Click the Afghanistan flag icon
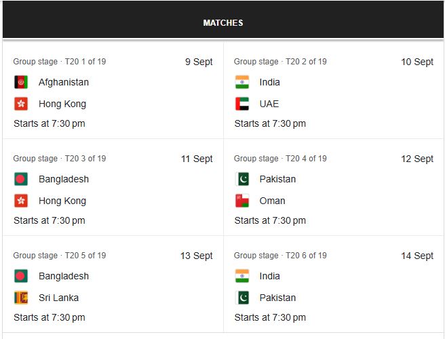Viewport: 445px width, 339px height. (x=21, y=82)
